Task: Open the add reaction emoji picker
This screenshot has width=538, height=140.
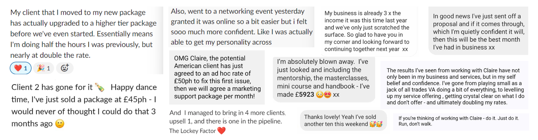Action: (x=65, y=68)
